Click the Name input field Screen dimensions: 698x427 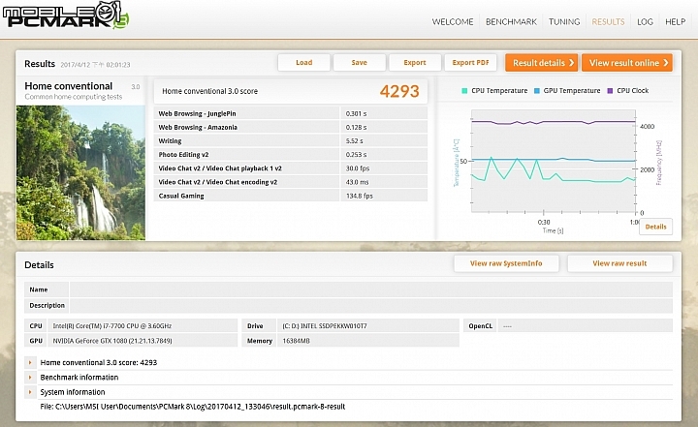pos(370,290)
